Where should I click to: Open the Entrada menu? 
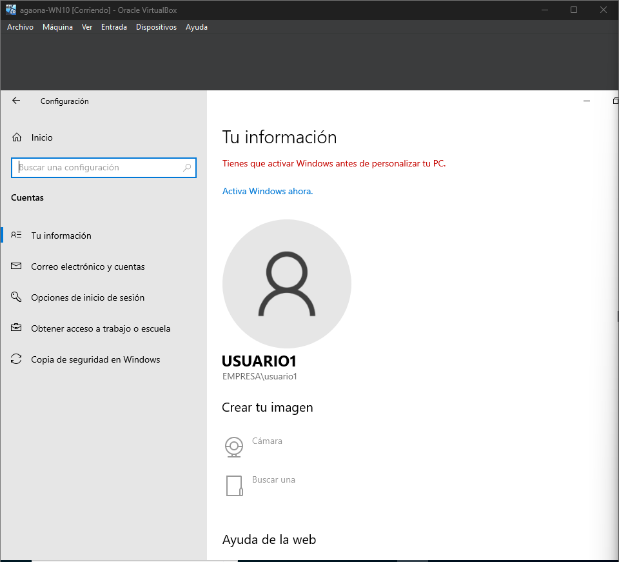click(x=114, y=27)
